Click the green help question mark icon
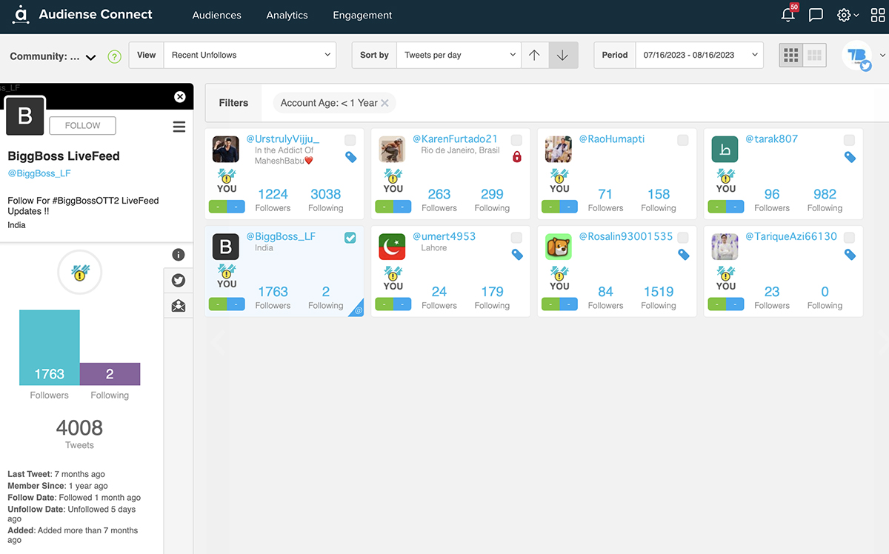This screenshot has height=554, width=889. tap(114, 56)
